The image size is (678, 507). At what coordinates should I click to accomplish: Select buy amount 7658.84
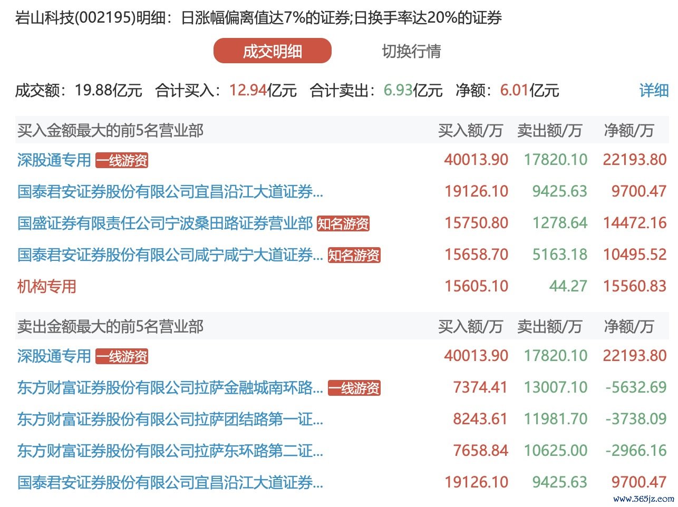480,451
